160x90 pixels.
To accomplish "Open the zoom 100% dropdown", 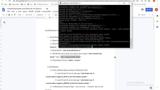I will coord(20,15).
